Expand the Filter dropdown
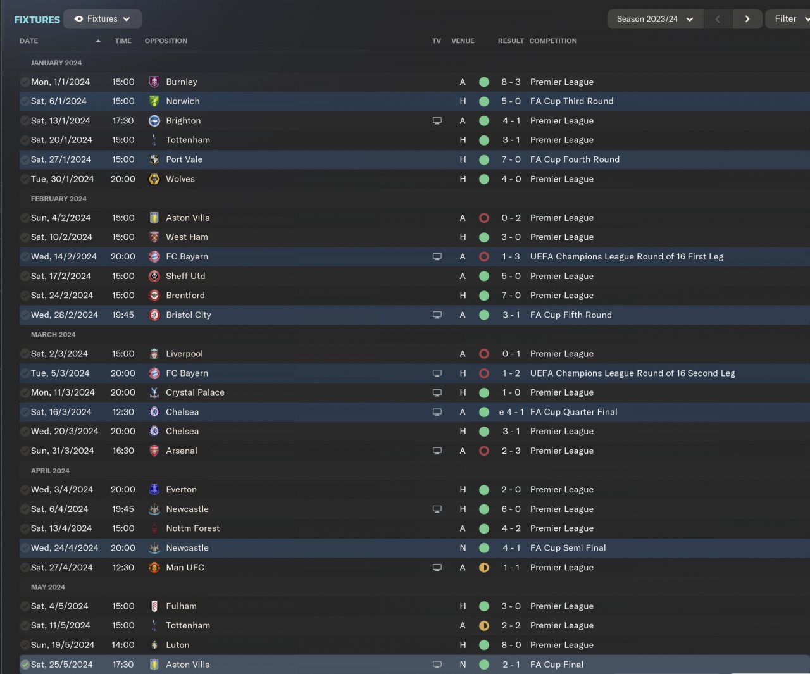Screen dimensions: 810x674 click(788, 19)
